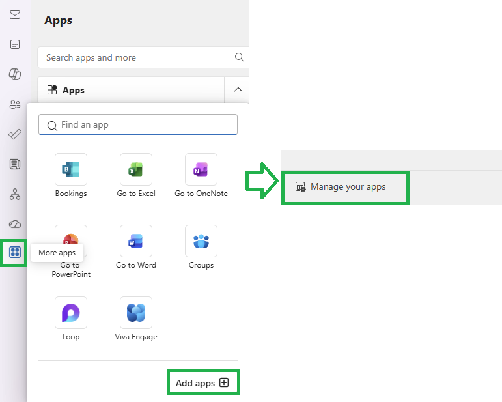Open Mail from the left sidebar
The width and height of the screenshot is (502, 402).
15,15
